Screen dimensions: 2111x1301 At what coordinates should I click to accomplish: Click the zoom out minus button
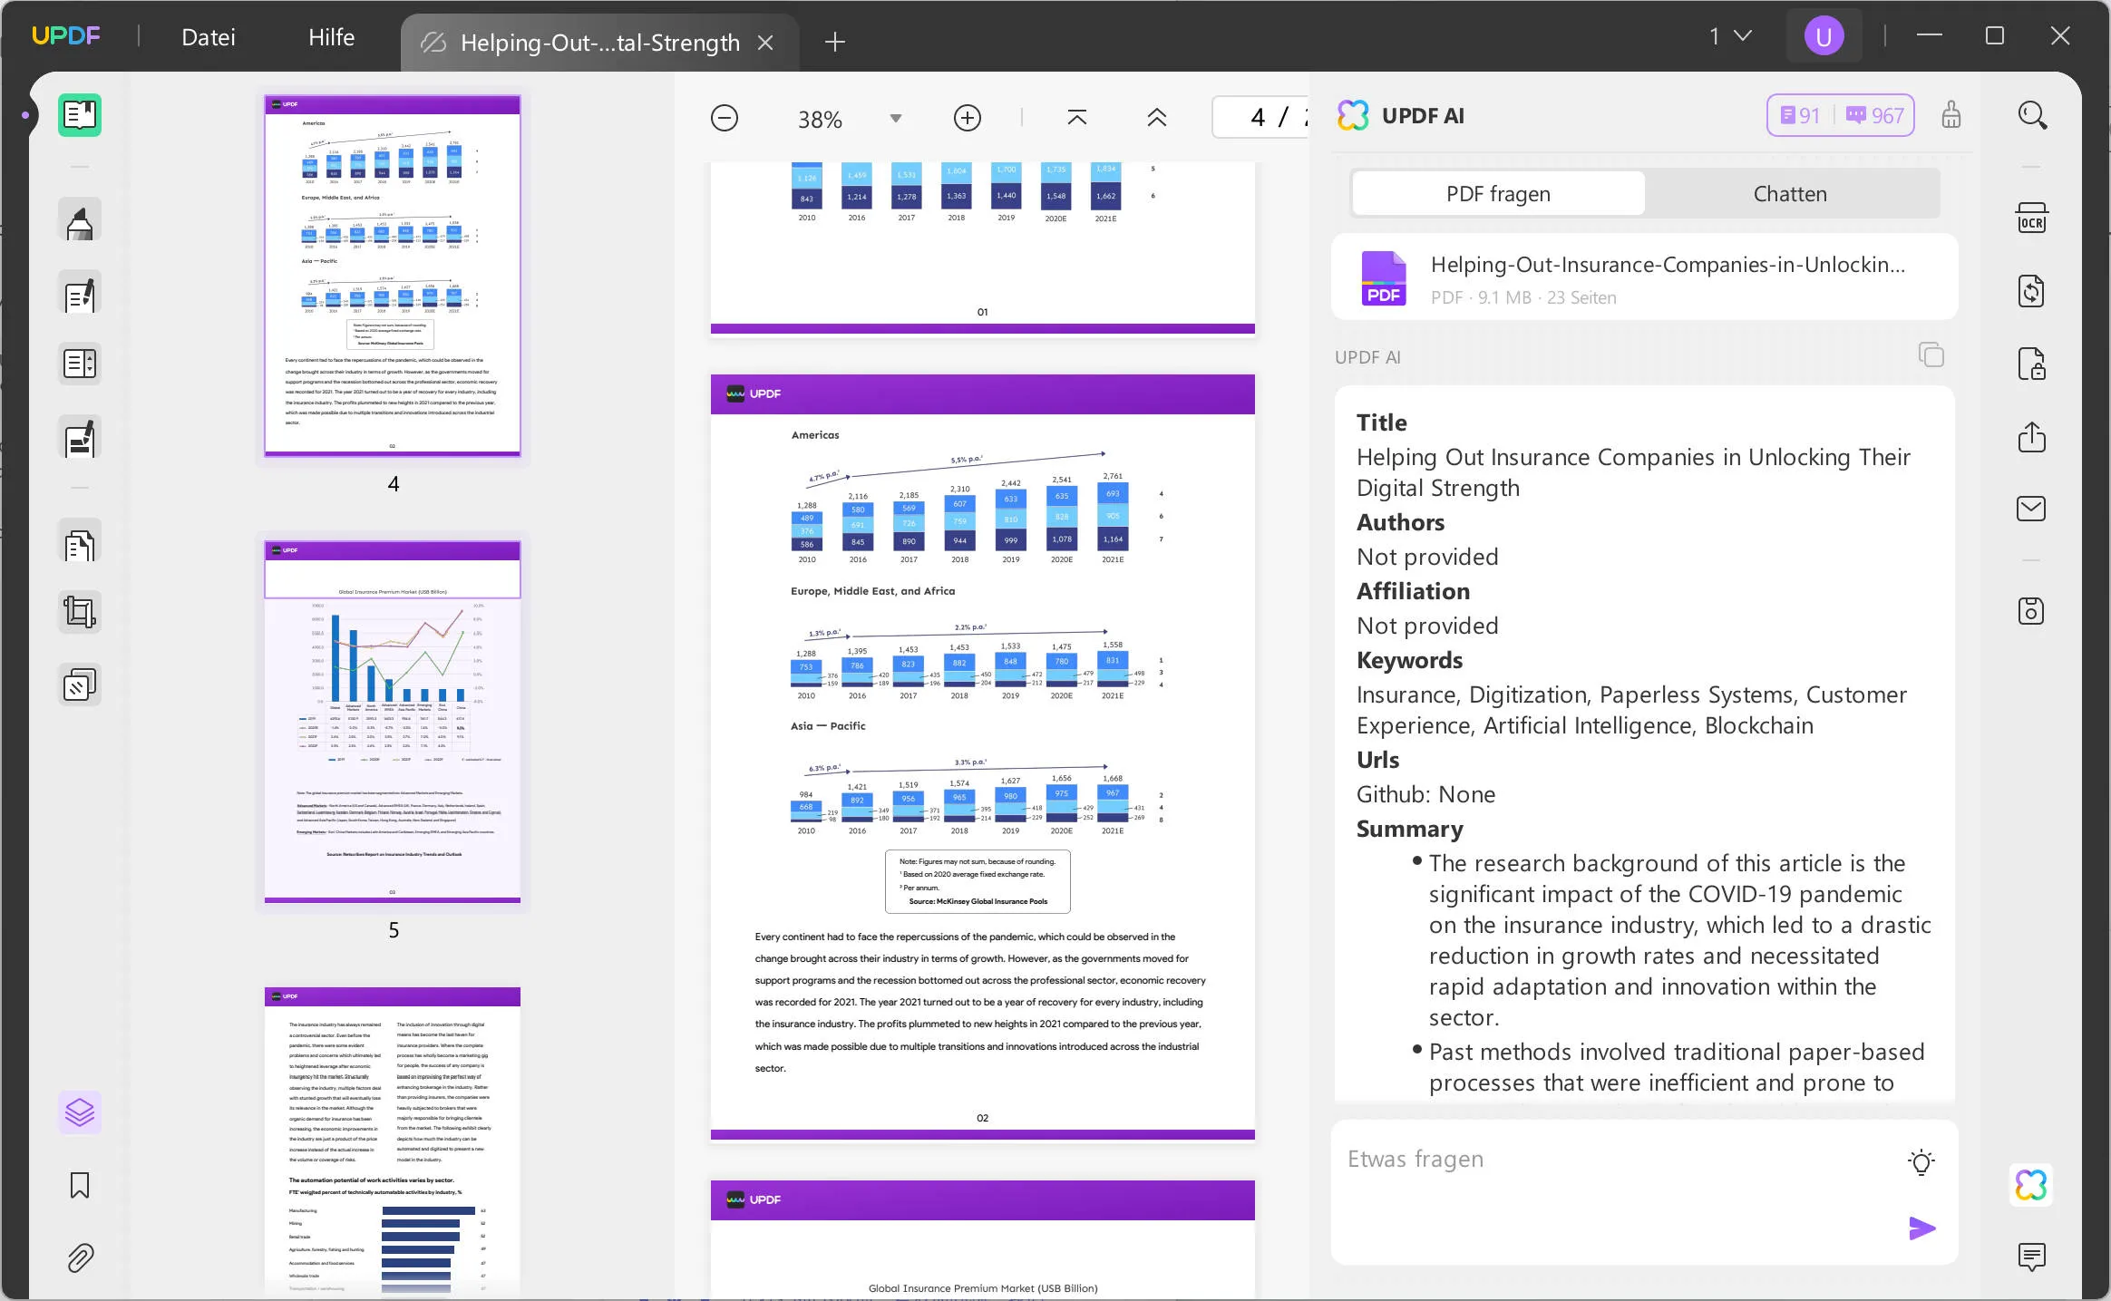[x=725, y=118]
